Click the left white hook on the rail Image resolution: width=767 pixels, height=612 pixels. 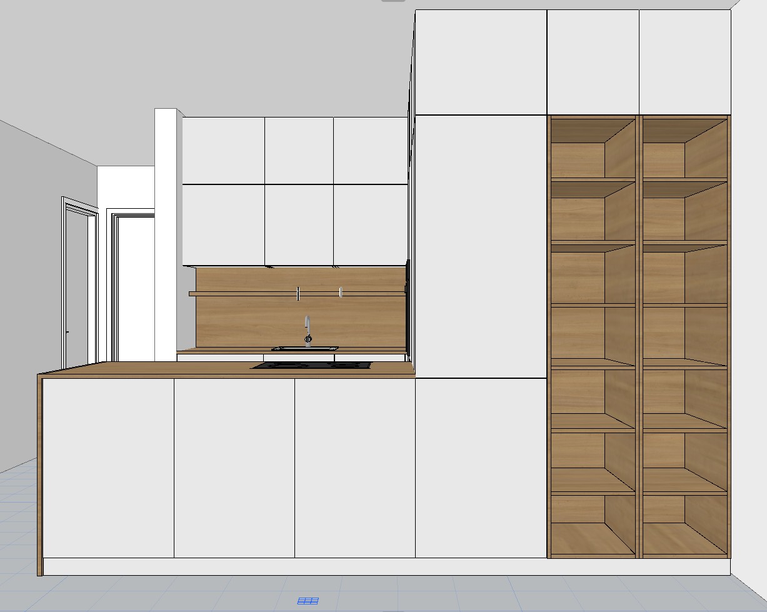pyautogui.click(x=298, y=293)
